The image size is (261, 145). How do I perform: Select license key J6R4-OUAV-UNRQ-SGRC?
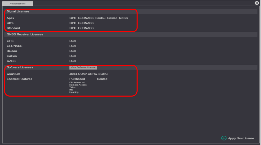click(88, 74)
